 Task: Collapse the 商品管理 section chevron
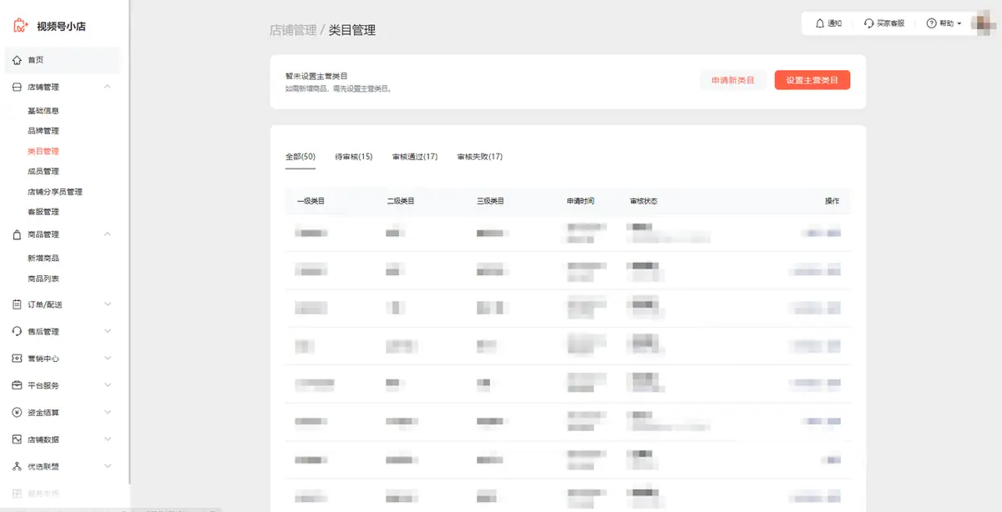(107, 234)
